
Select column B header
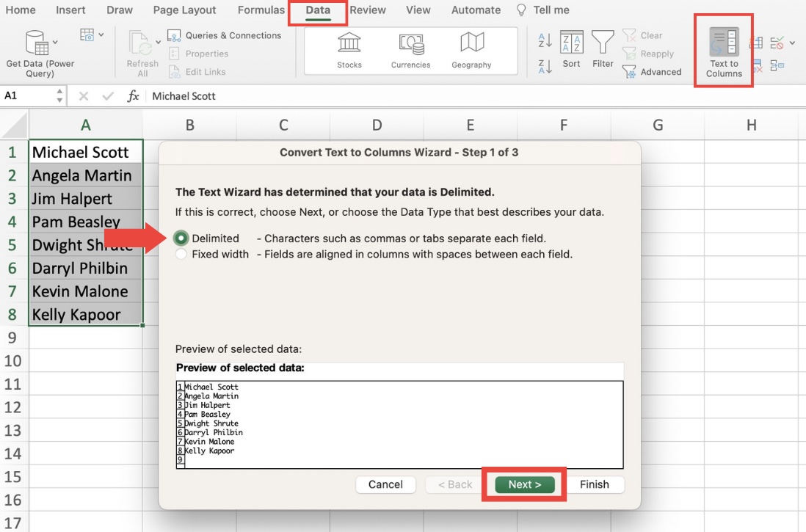click(x=189, y=125)
